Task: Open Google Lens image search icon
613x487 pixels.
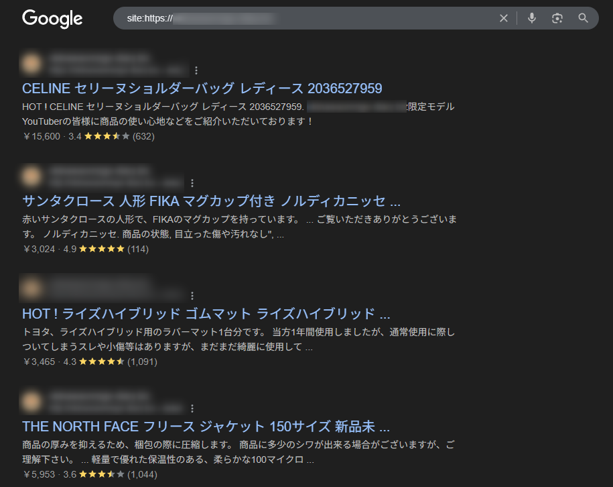Action: 557,18
